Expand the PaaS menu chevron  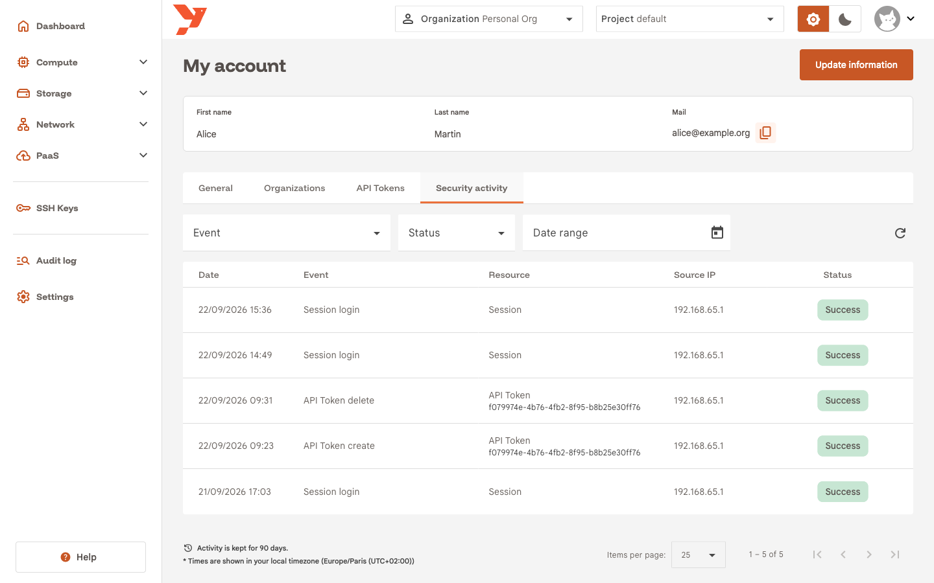[143, 155]
